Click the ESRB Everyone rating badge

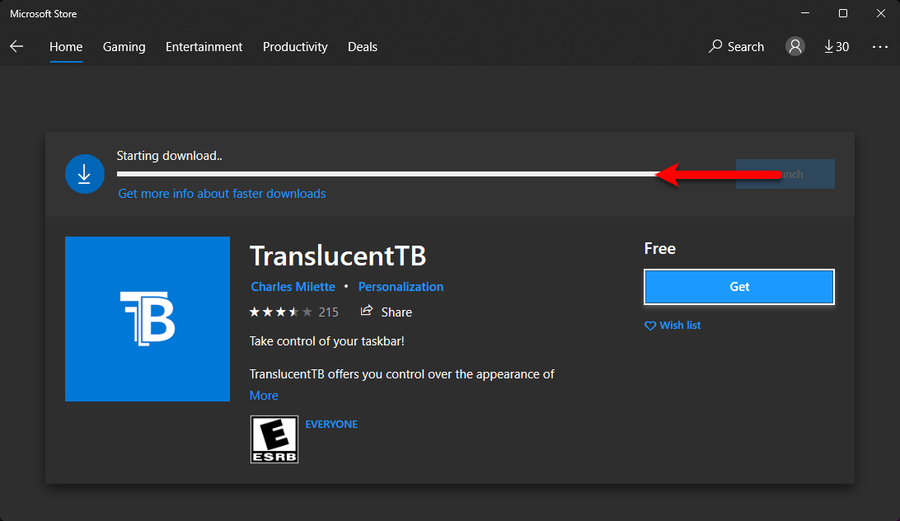(x=274, y=439)
